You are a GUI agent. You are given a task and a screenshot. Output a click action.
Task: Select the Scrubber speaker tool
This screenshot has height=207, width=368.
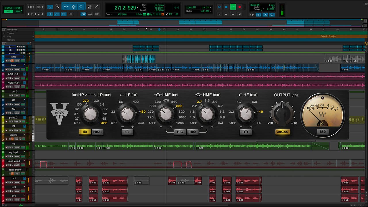(x=89, y=7)
